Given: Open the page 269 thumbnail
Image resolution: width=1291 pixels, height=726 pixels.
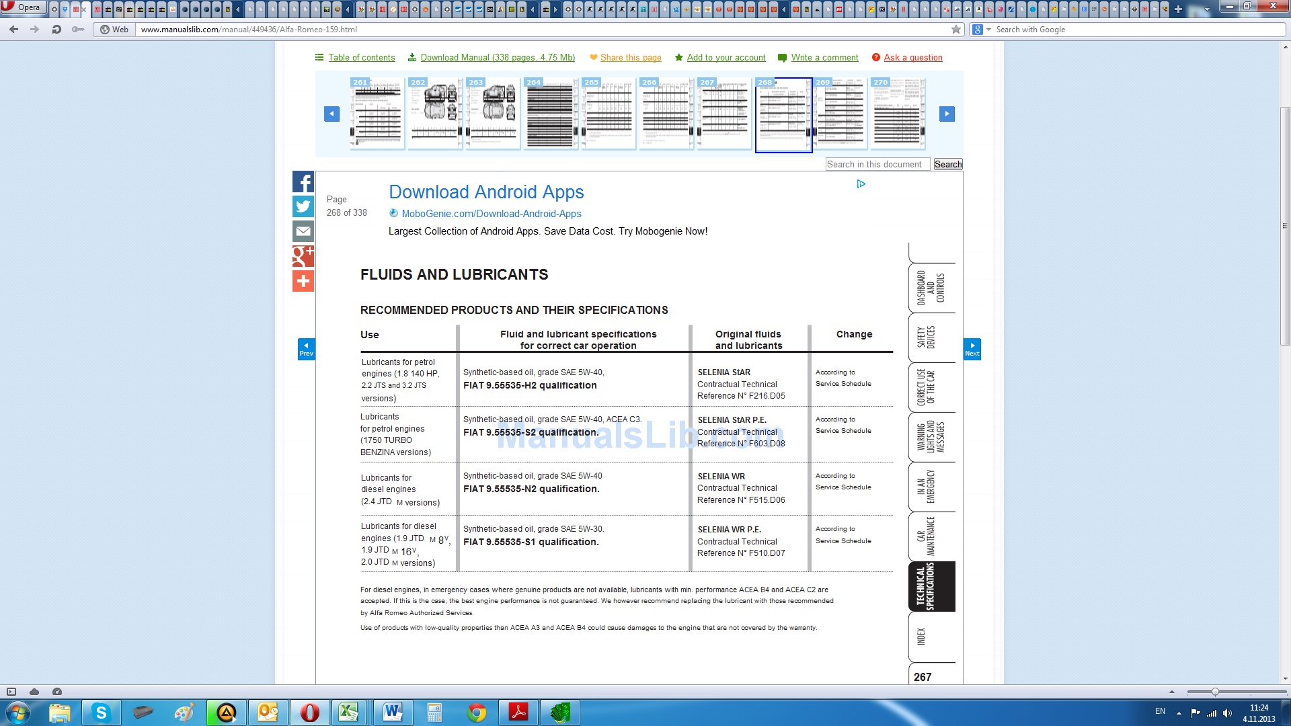Looking at the screenshot, I should [840, 113].
